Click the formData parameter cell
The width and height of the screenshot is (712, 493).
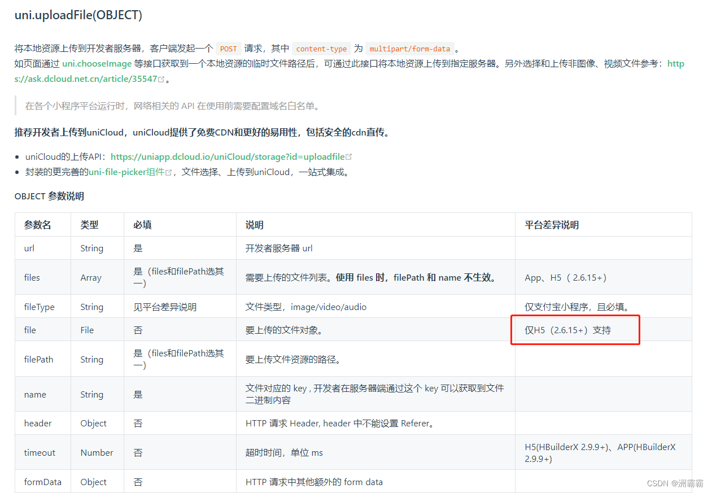42,482
